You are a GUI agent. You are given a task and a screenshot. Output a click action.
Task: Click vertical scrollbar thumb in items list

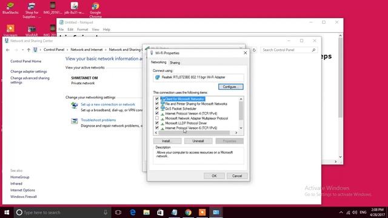[241, 111]
